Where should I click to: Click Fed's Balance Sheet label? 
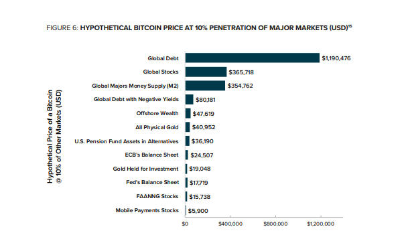[x=152, y=182]
